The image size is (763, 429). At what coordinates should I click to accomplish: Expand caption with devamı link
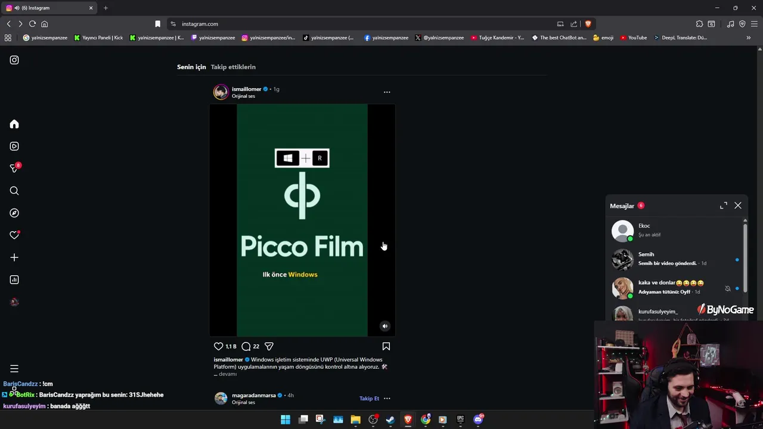[x=228, y=374]
